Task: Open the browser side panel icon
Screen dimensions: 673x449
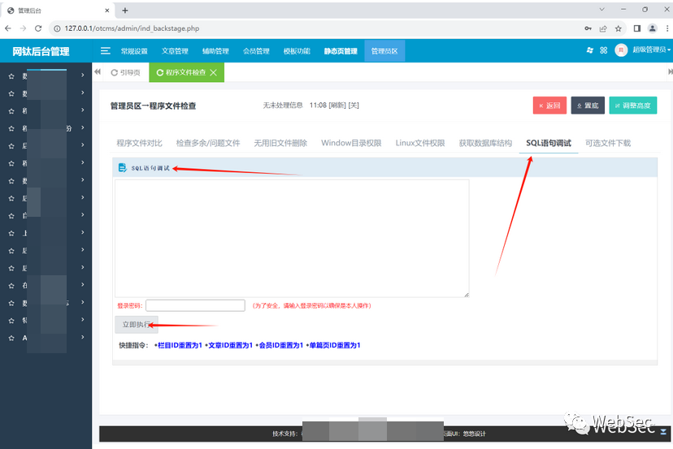Action: 637,28
